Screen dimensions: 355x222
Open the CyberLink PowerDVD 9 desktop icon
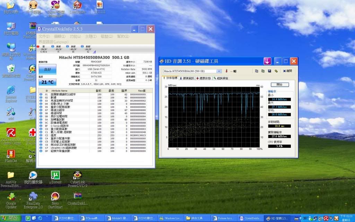[77, 179]
